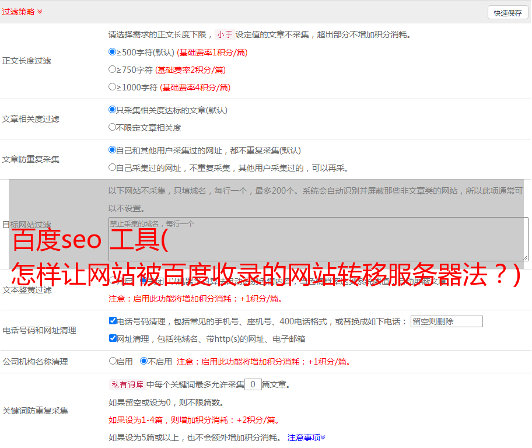Collapse the 过滤策略 section header
Image resolution: width=532 pixels, height=448 pixels.
click(22, 12)
